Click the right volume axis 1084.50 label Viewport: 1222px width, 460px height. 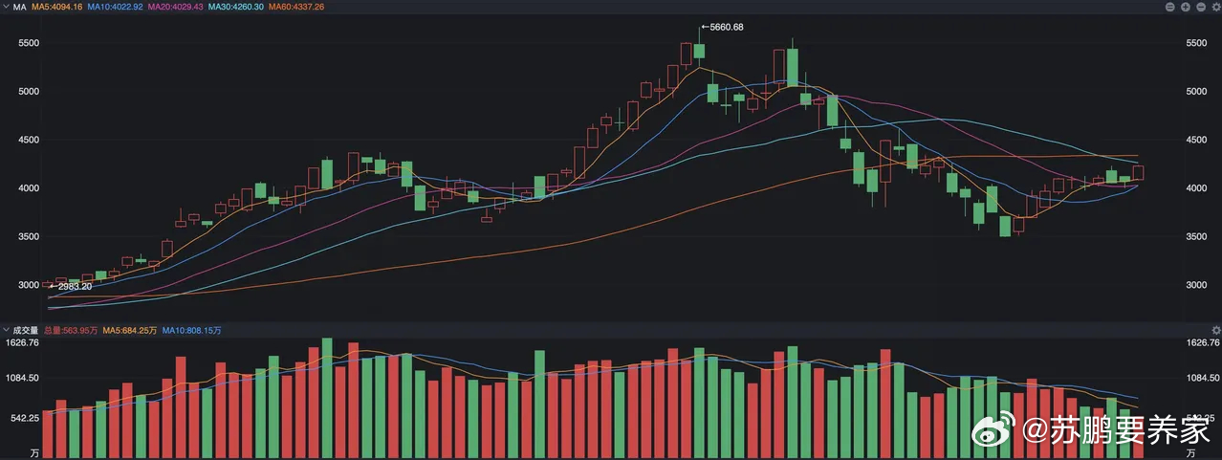1201,379
